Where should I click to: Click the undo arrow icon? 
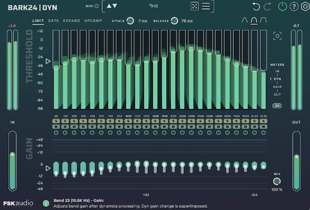[256, 7]
